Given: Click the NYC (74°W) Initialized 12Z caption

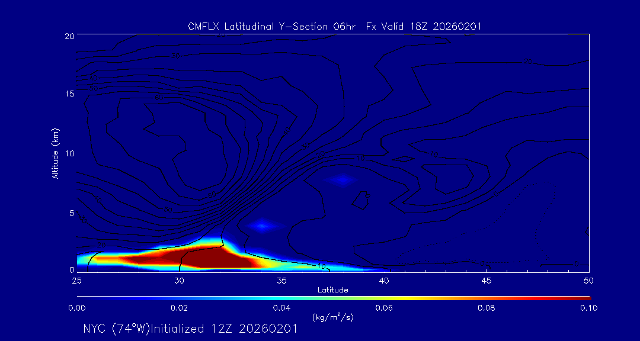Looking at the screenshot, I should [190, 329].
